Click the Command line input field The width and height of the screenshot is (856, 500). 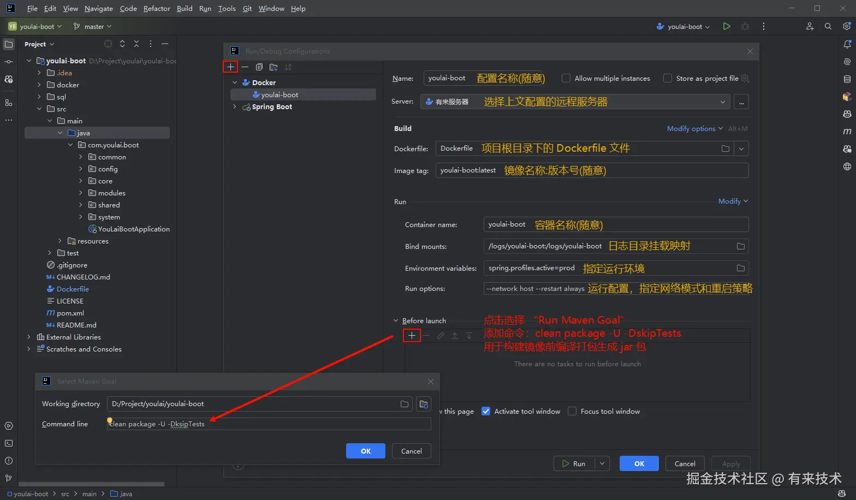click(x=269, y=424)
